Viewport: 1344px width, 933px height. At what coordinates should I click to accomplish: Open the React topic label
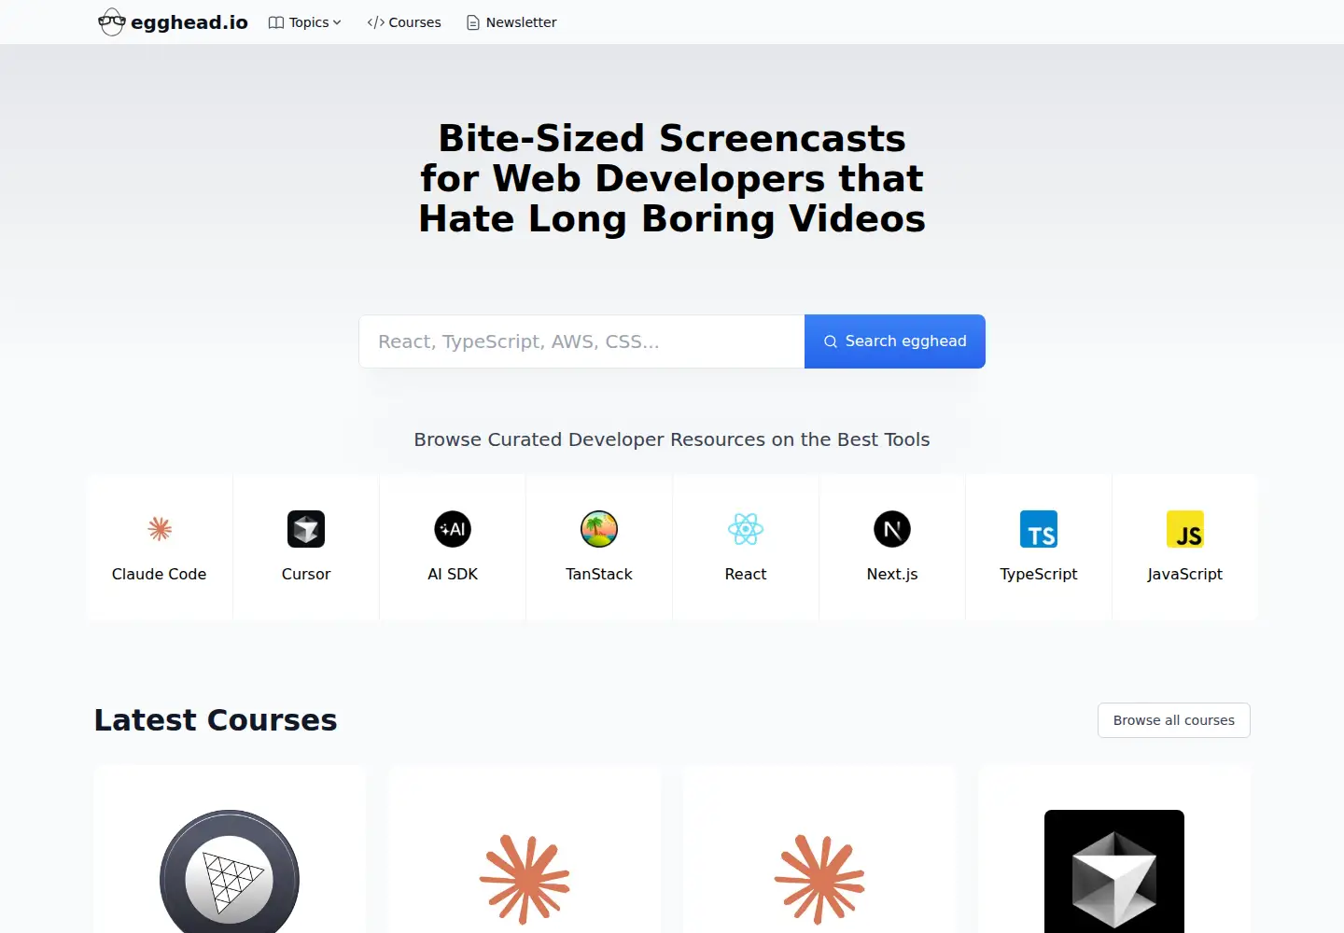(746, 574)
